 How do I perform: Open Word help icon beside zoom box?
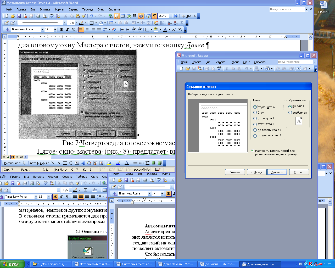click(x=176, y=16)
